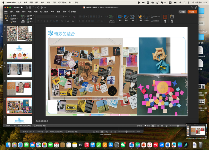Switch to Slide Sorter view in status bar

coord(158,126)
